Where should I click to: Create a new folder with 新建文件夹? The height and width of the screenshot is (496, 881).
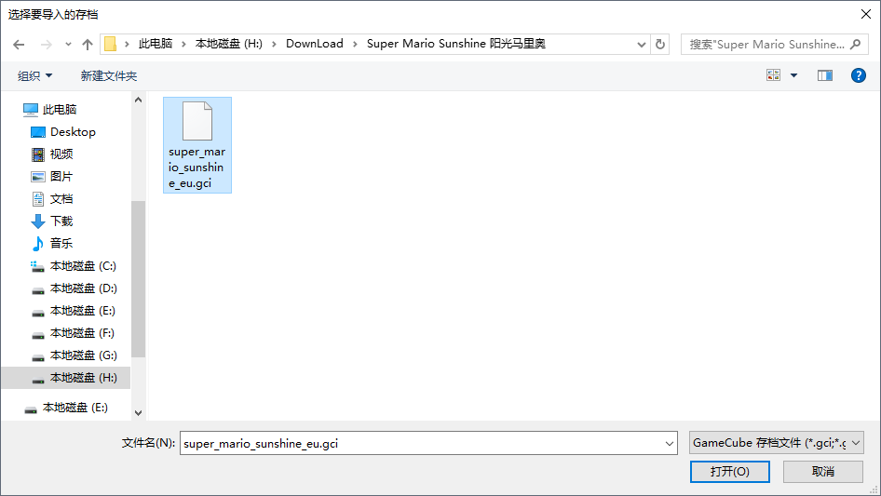point(109,75)
